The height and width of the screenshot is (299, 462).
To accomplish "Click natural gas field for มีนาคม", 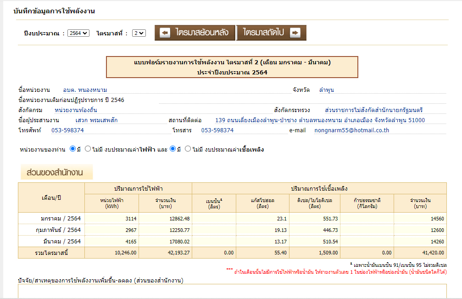I will pos(367,242).
